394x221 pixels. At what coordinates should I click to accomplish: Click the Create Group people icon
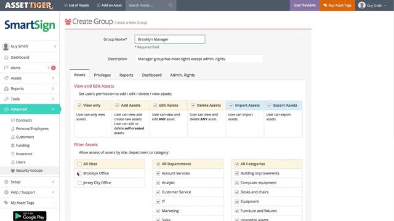tap(68, 22)
